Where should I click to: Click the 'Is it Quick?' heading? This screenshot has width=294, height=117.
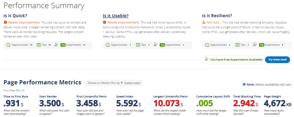coord(16,16)
